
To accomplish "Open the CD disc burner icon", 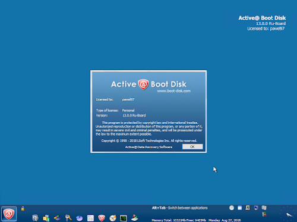I will [113, 218].
